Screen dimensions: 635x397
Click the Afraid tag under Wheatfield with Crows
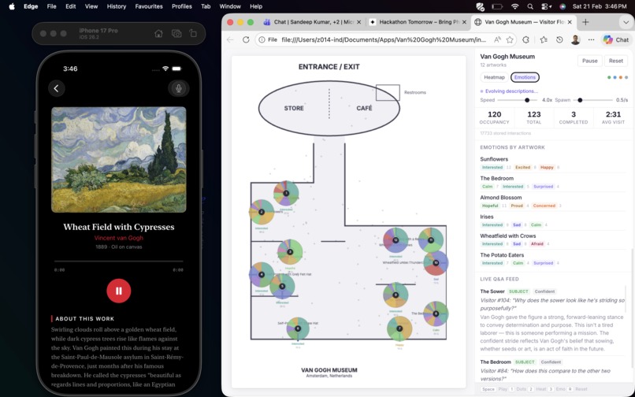pyautogui.click(x=537, y=244)
